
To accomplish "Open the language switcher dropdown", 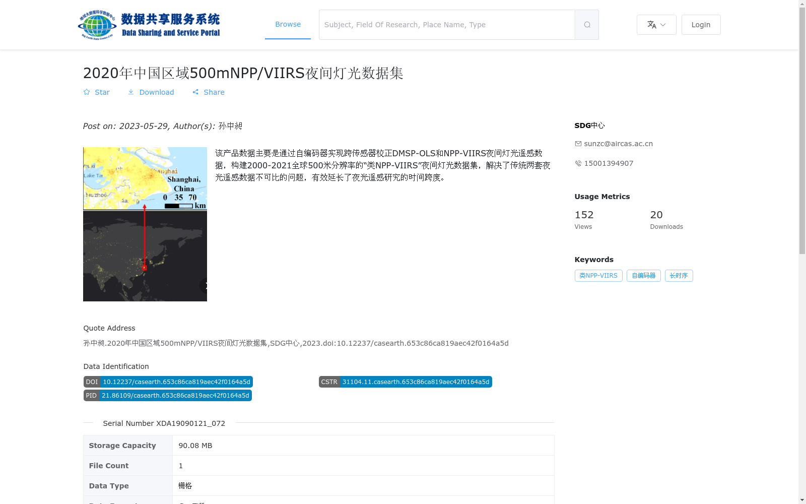I will coord(656,25).
